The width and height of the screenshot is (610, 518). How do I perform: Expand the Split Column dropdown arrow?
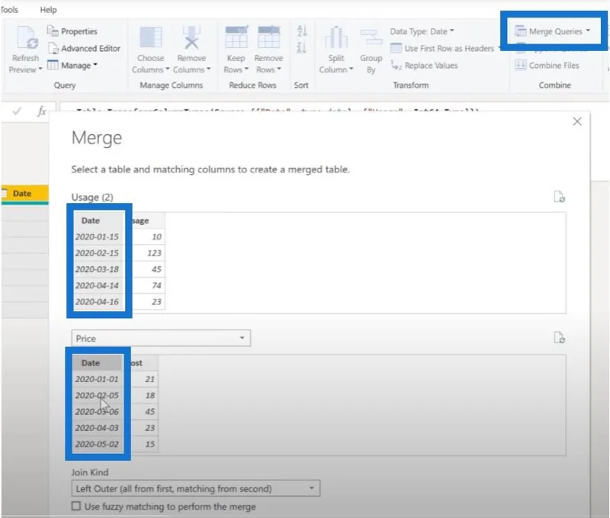(x=352, y=69)
